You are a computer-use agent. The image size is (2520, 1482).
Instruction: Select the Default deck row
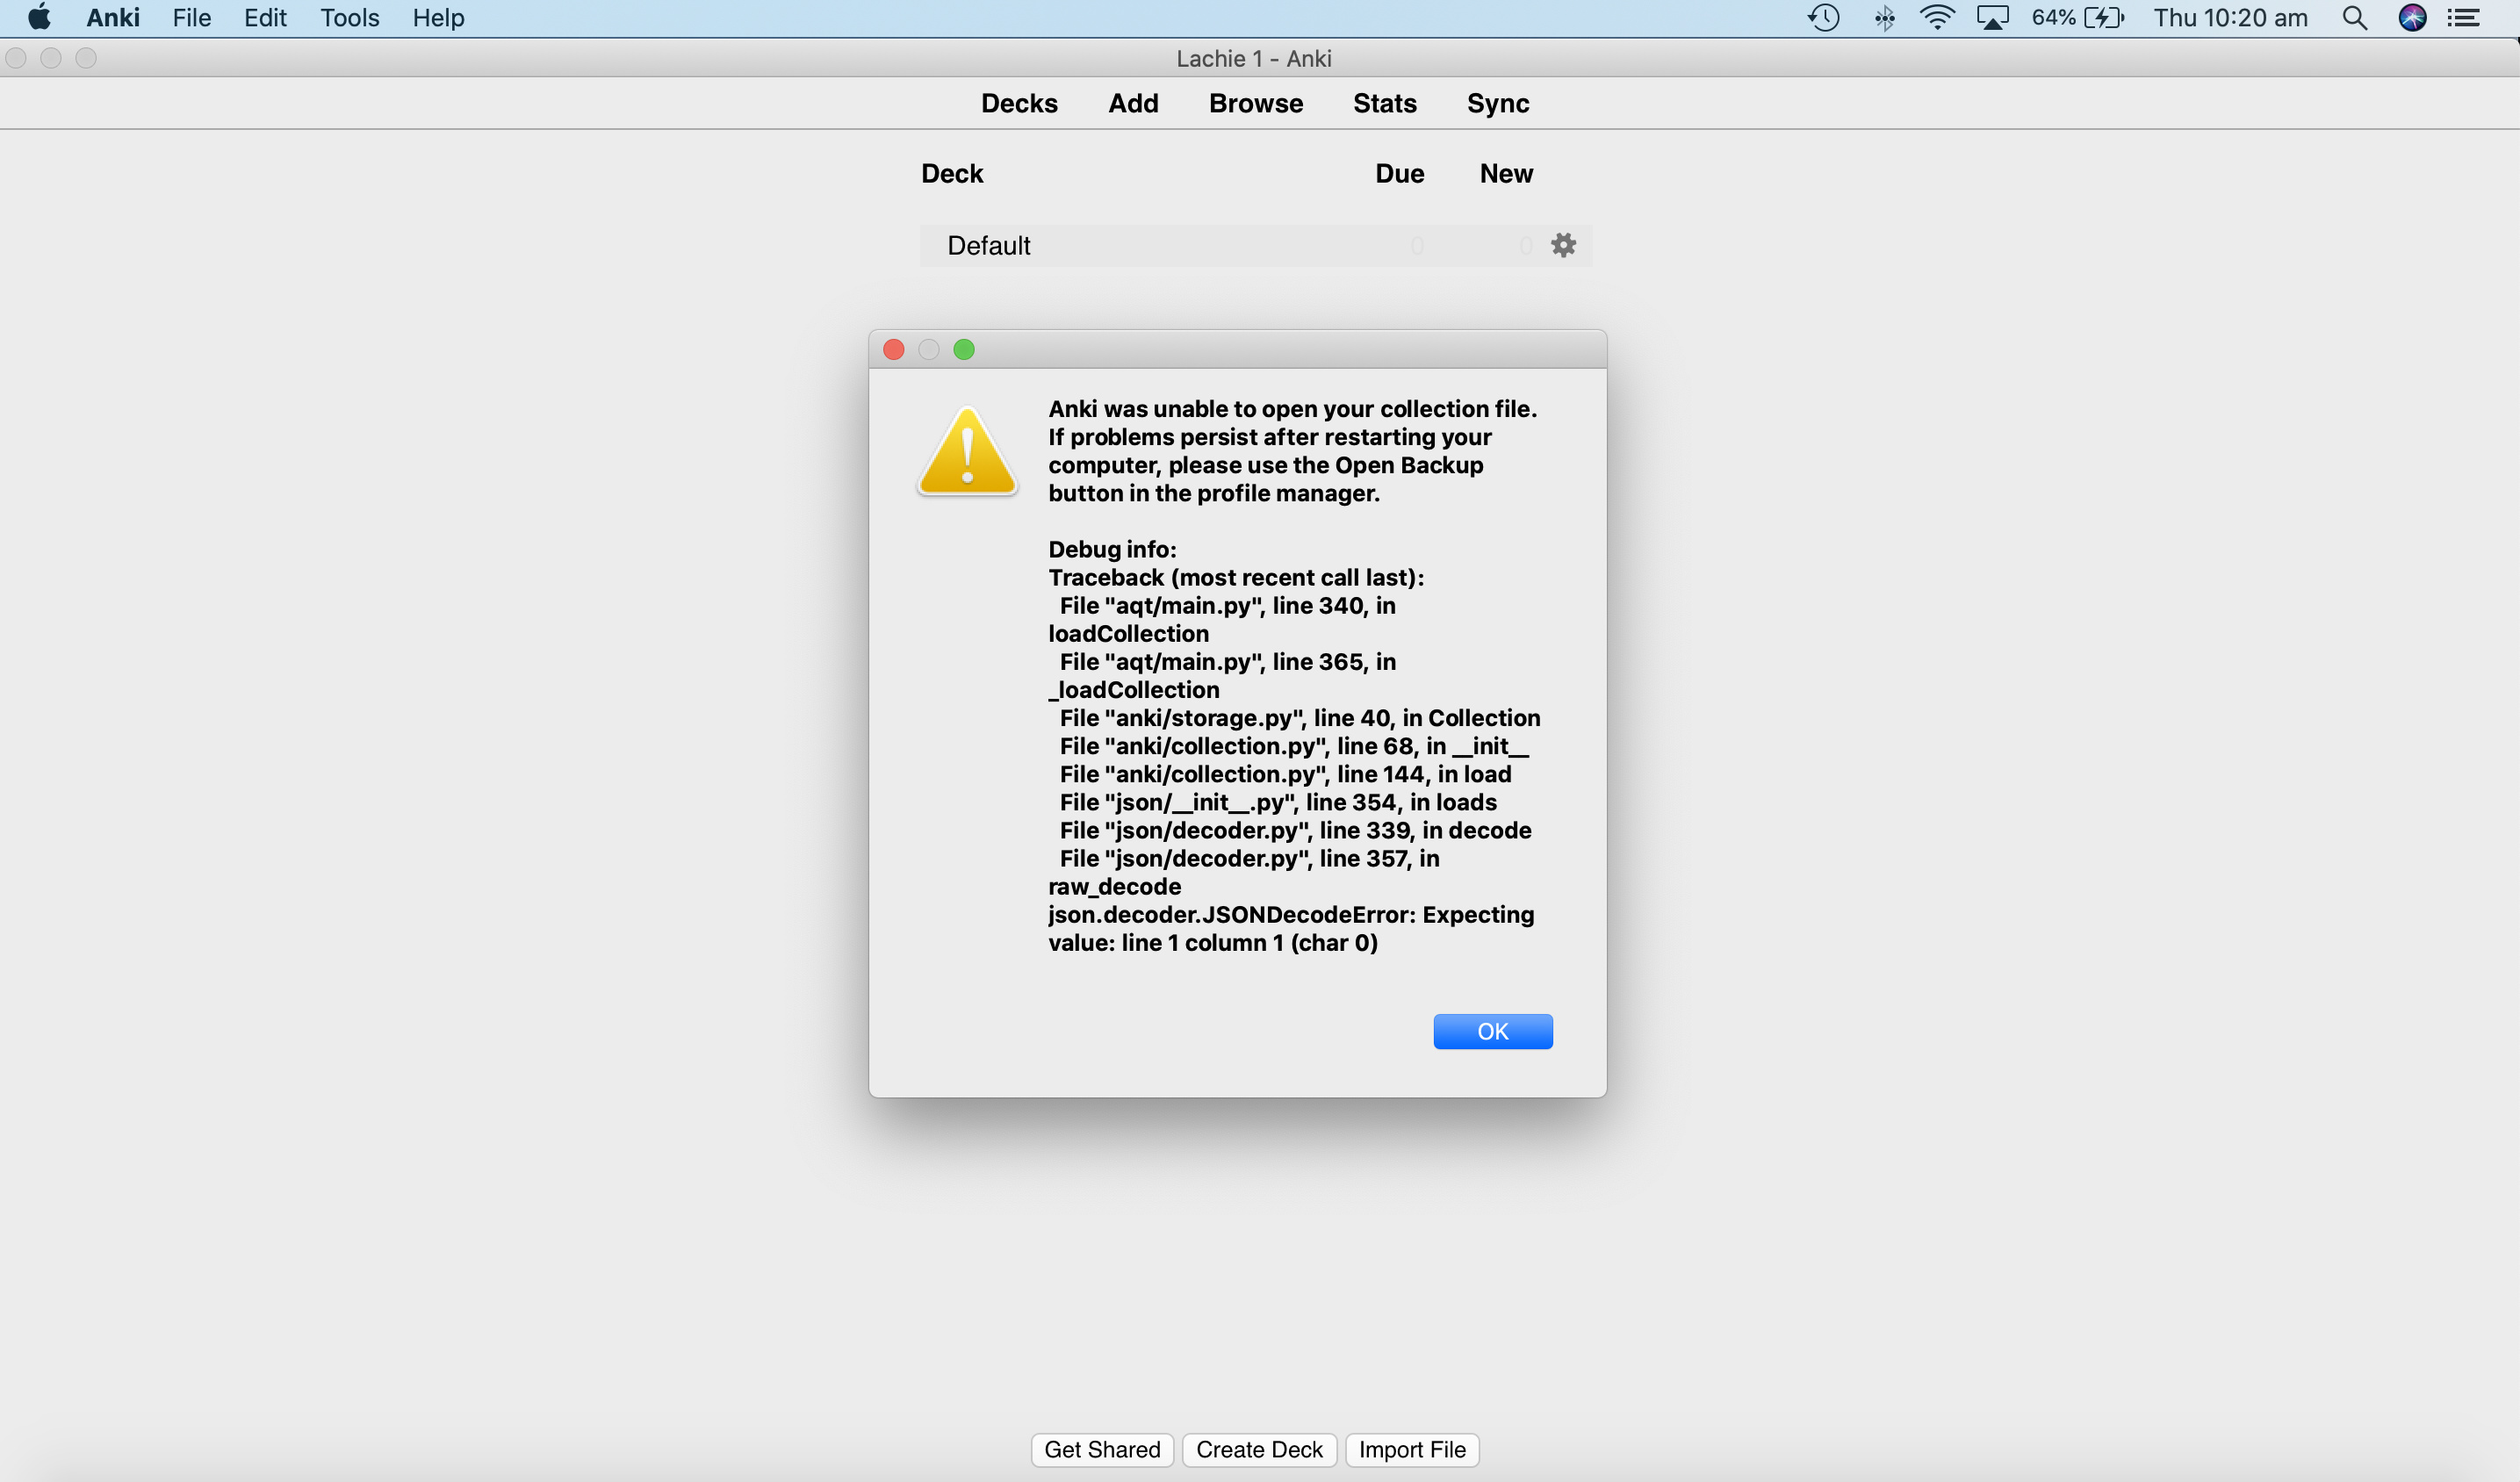coord(1255,245)
